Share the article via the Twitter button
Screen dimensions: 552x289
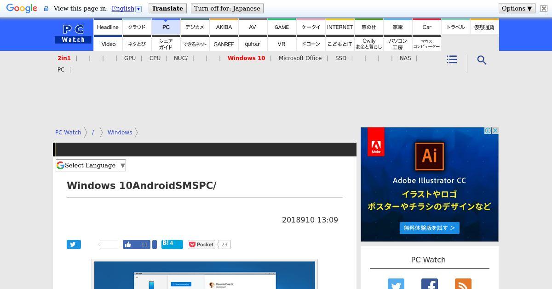74,245
